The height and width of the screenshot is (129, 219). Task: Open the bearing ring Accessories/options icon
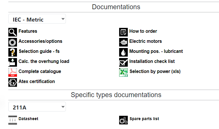tap(13, 42)
